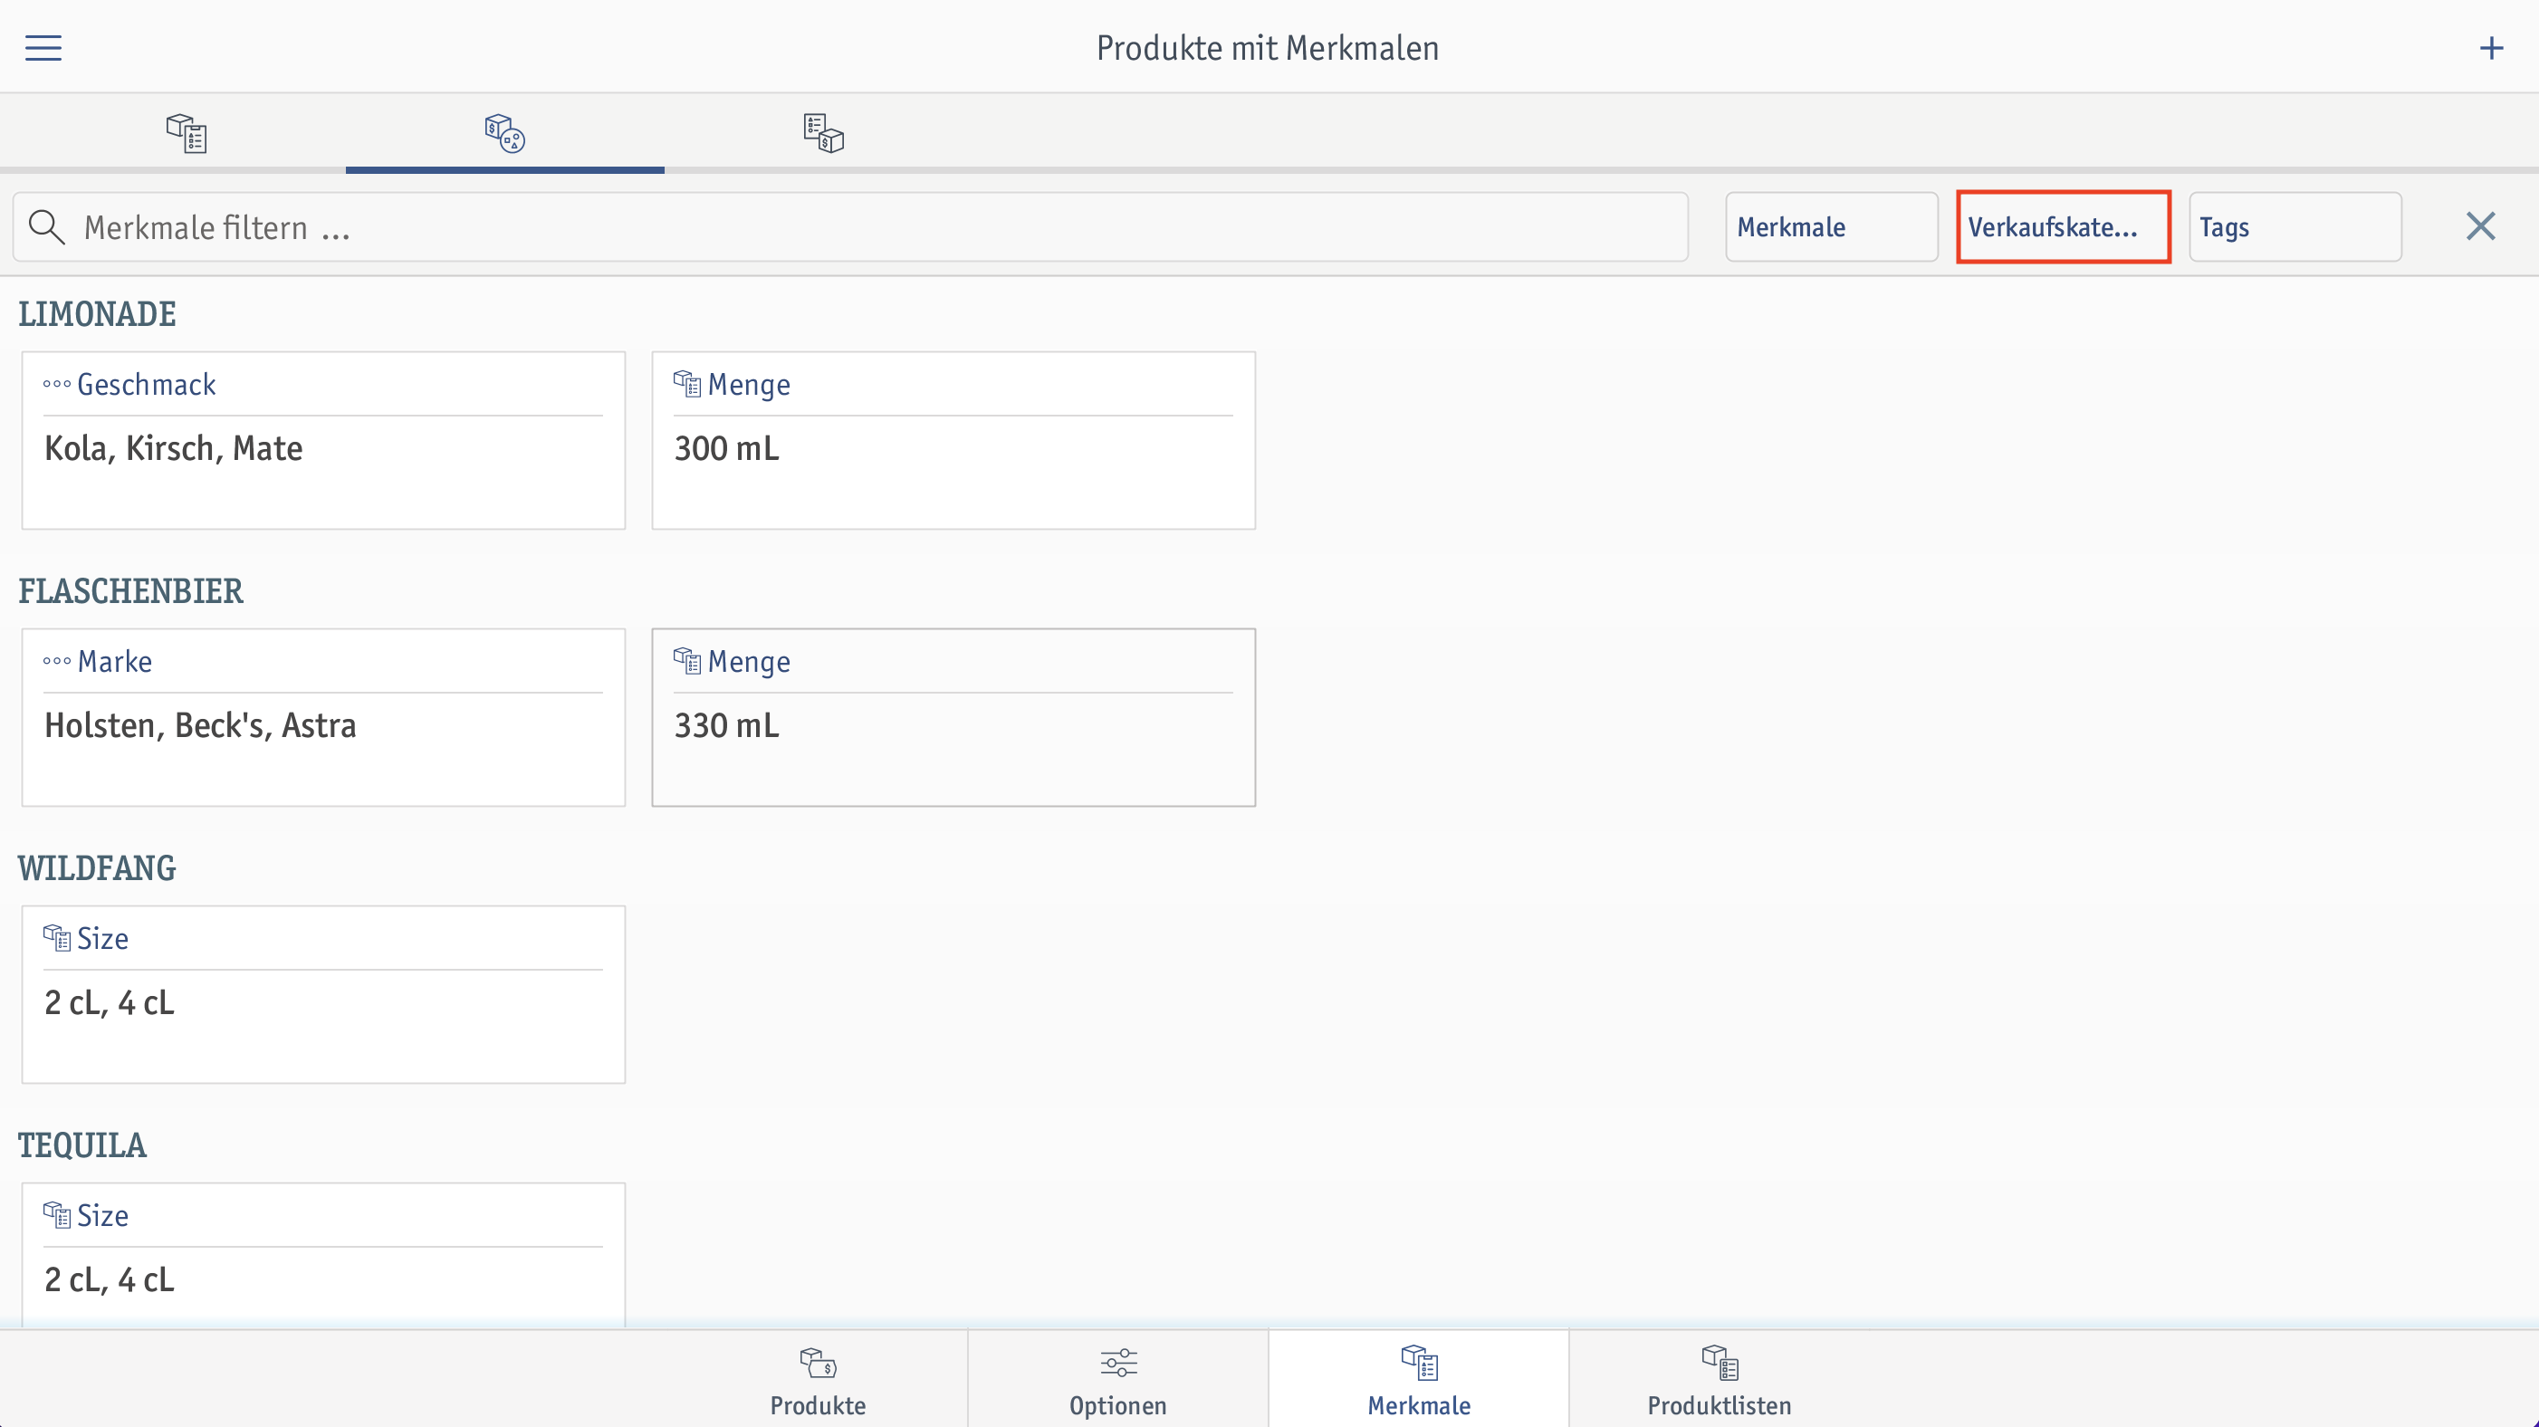Select the 330 mL value

726,725
